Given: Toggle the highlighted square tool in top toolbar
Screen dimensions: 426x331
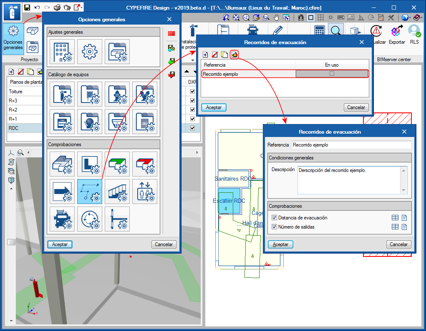Looking at the screenshot, I should coord(311,17).
